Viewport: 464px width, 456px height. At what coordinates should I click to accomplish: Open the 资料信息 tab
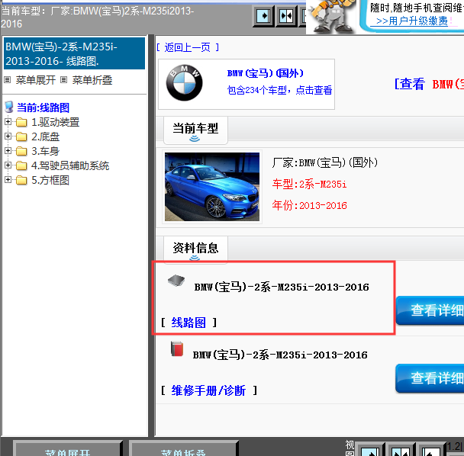coord(195,249)
